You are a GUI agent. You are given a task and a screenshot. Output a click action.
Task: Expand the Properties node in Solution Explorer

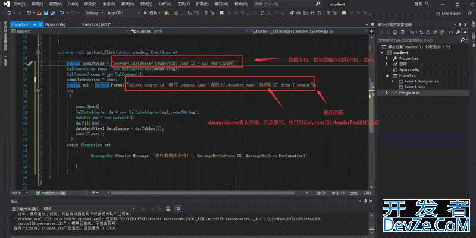387,58
